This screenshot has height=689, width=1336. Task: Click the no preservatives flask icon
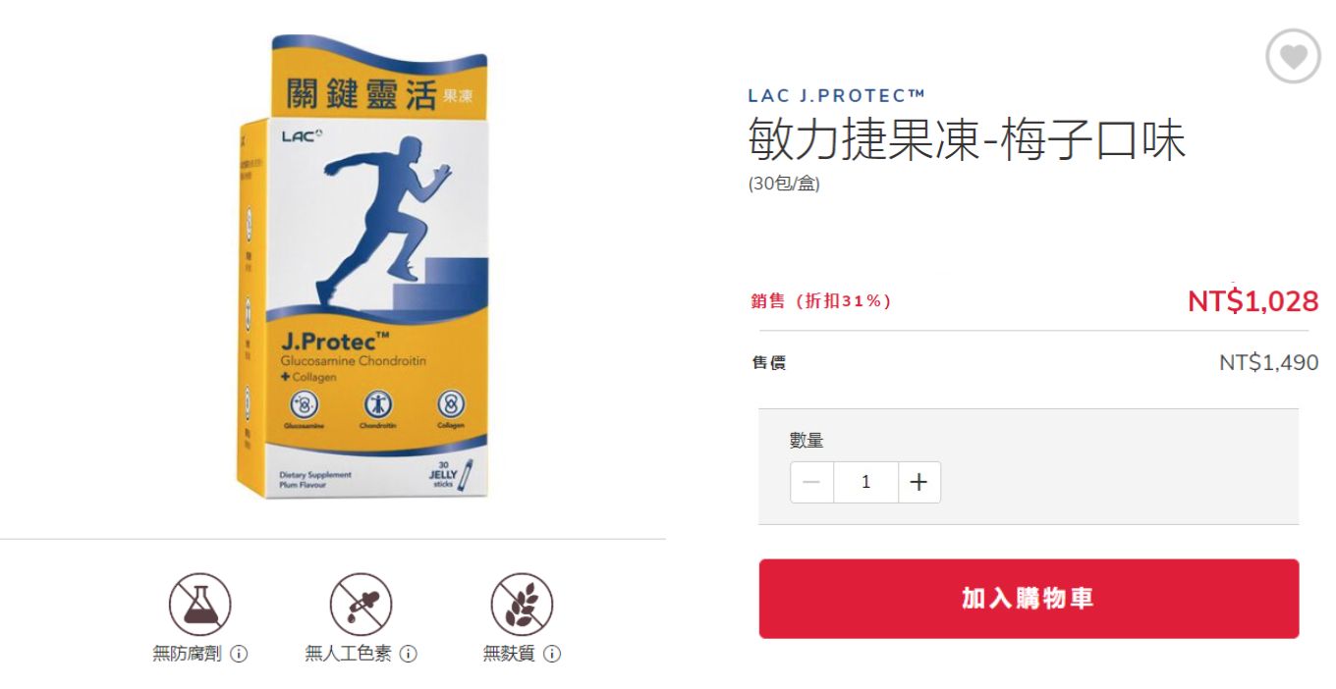(200, 605)
